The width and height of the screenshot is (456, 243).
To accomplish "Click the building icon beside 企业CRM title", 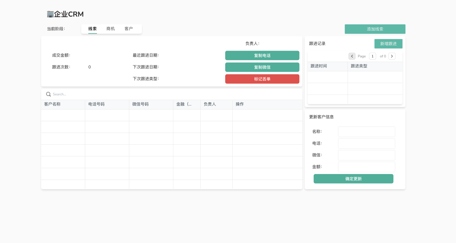I will tap(50, 14).
